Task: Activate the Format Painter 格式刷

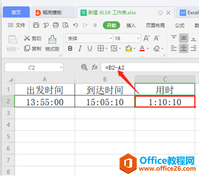Action: click(52, 44)
